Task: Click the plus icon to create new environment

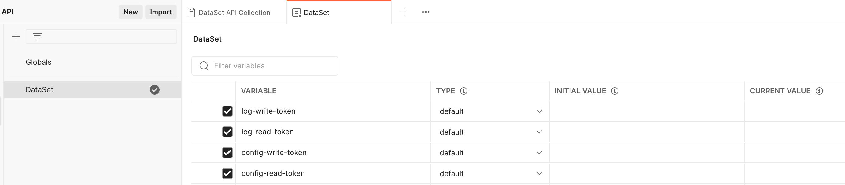Action: [16, 37]
